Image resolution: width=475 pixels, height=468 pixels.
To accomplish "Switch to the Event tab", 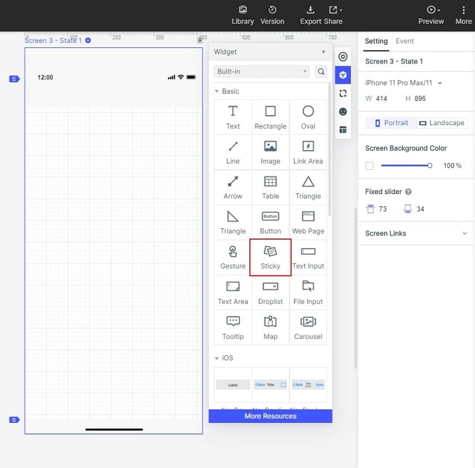I will [x=404, y=41].
